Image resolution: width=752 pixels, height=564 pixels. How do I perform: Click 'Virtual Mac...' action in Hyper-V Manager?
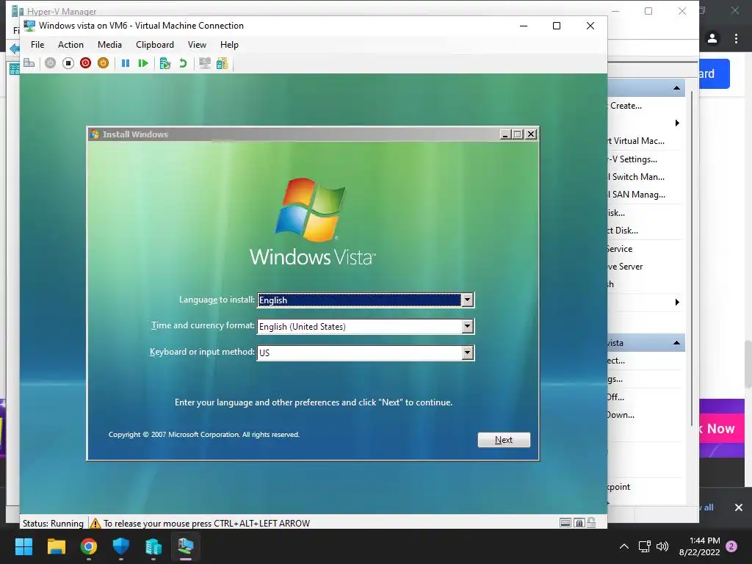pyautogui.click(x=636, y=141)
